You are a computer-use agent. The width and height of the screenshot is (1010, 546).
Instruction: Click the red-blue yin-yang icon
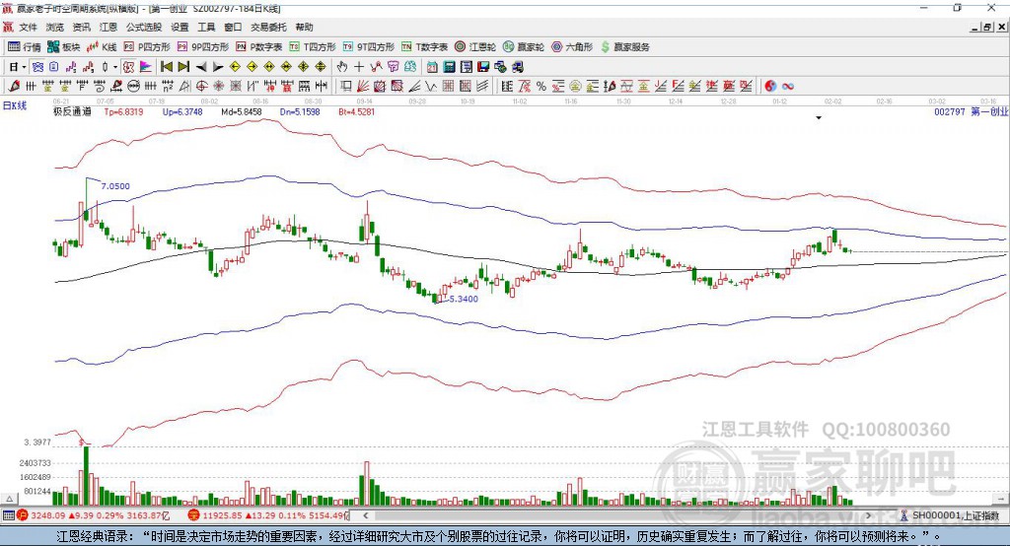pyautogui.click(x=770, y=87)
